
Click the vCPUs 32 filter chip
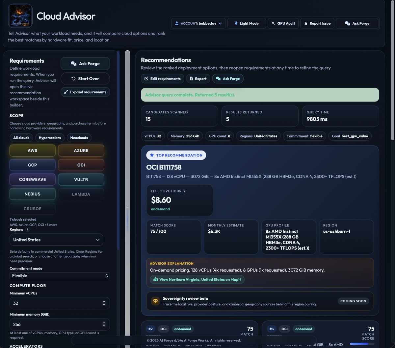[153, 136]
